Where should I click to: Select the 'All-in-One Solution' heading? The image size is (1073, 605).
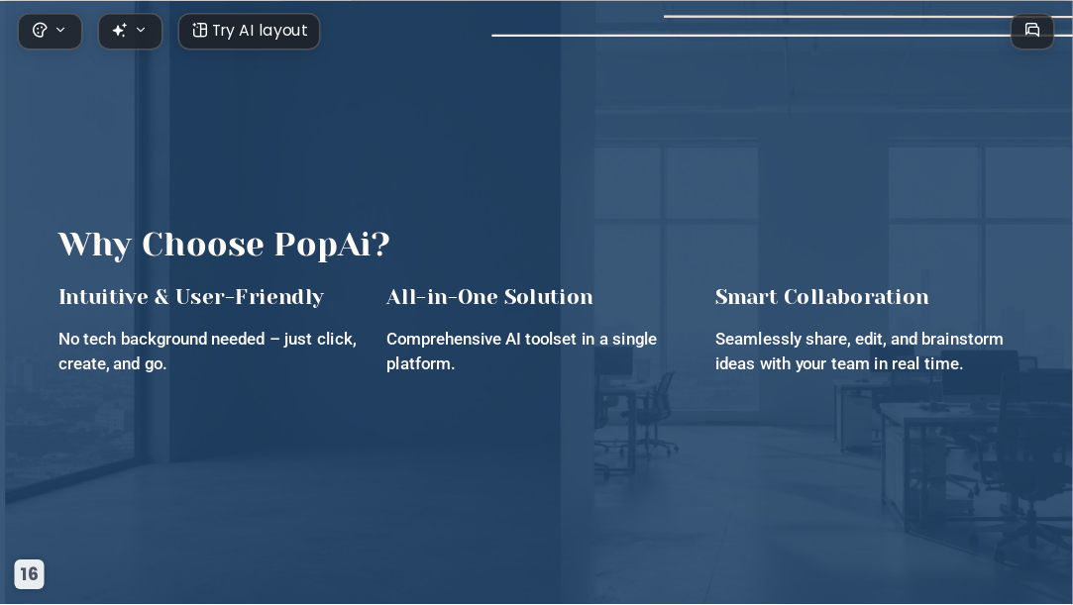(489, 297)
